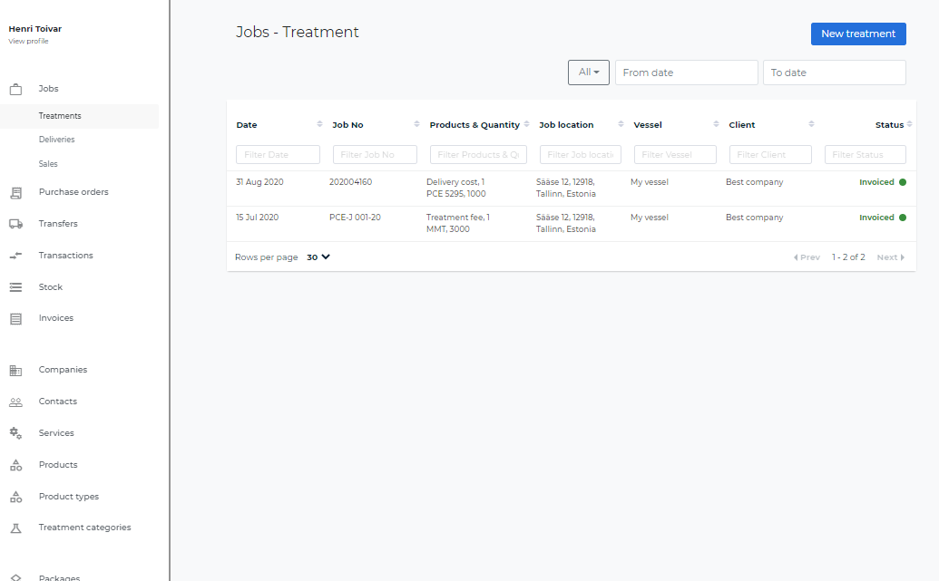Open Services in the sidebar
This screenshot has width=939, height=581.
tap(56, 433)
